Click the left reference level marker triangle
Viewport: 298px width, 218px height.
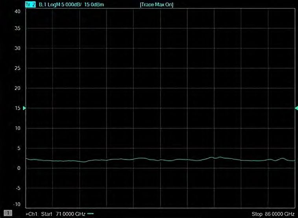(25, 108)
